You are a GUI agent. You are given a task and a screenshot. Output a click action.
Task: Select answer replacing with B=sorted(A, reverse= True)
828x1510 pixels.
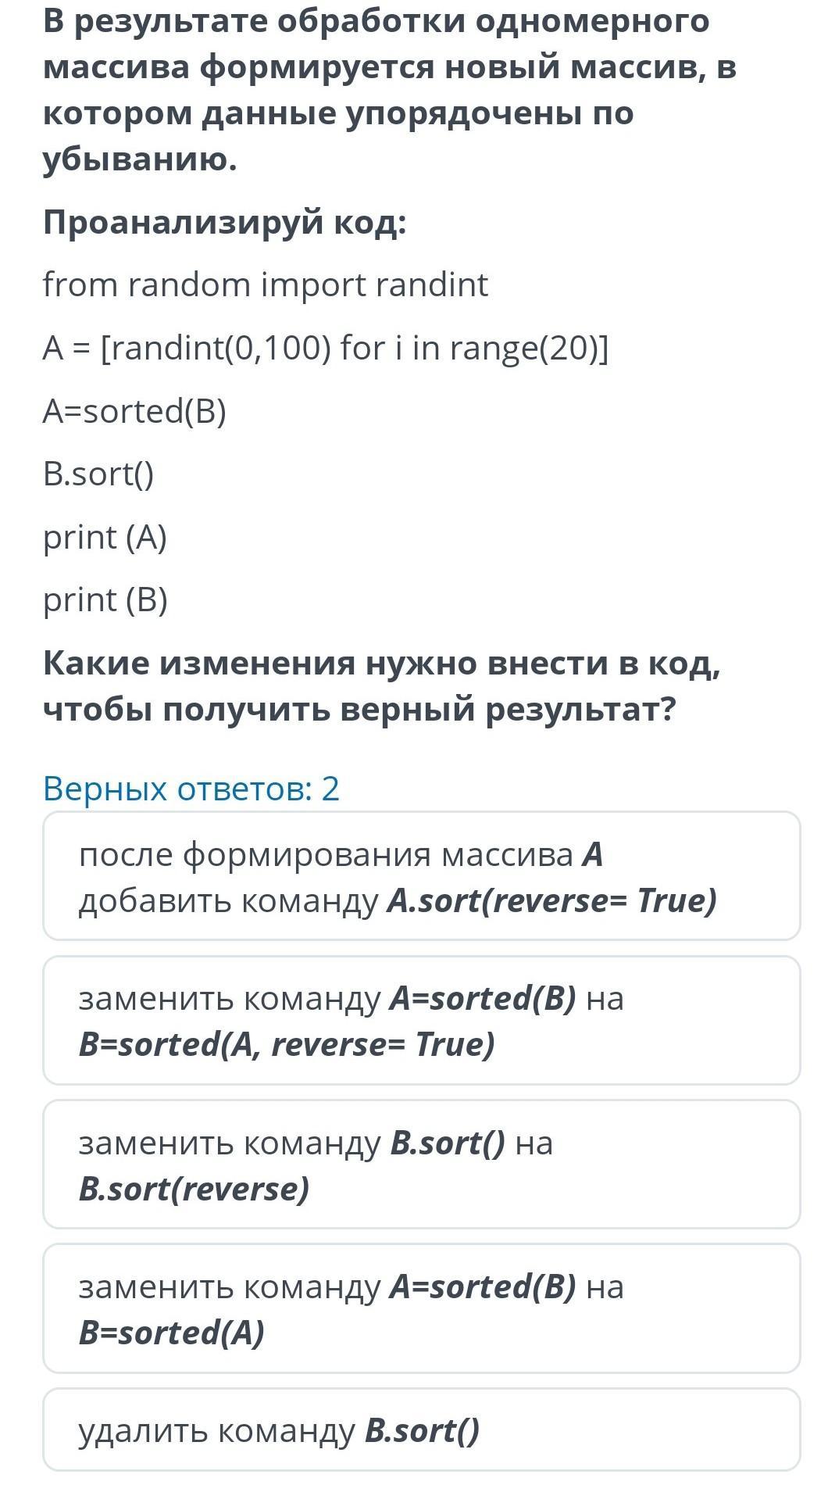[422, 1020]
